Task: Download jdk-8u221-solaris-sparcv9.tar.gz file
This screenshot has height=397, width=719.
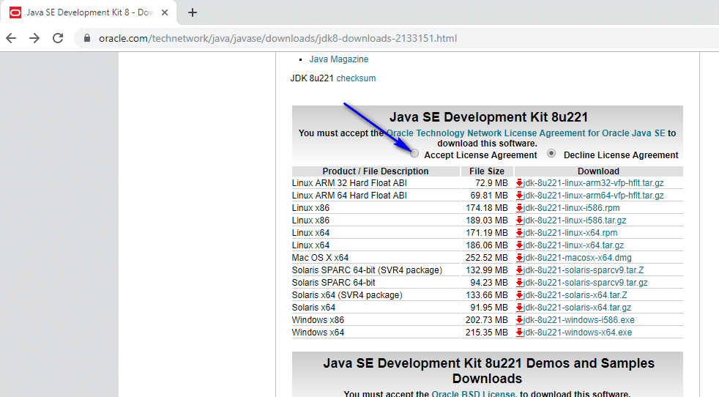Action: click(x=586, y=283)
